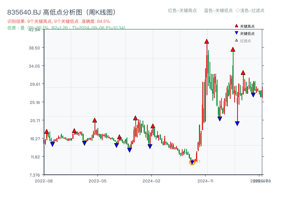Click the late-2023 red triangle just above 20.71

pos(135,118)
